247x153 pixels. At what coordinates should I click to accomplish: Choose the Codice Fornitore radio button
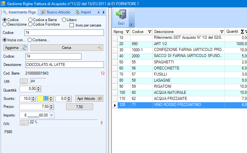click(30, 24)
